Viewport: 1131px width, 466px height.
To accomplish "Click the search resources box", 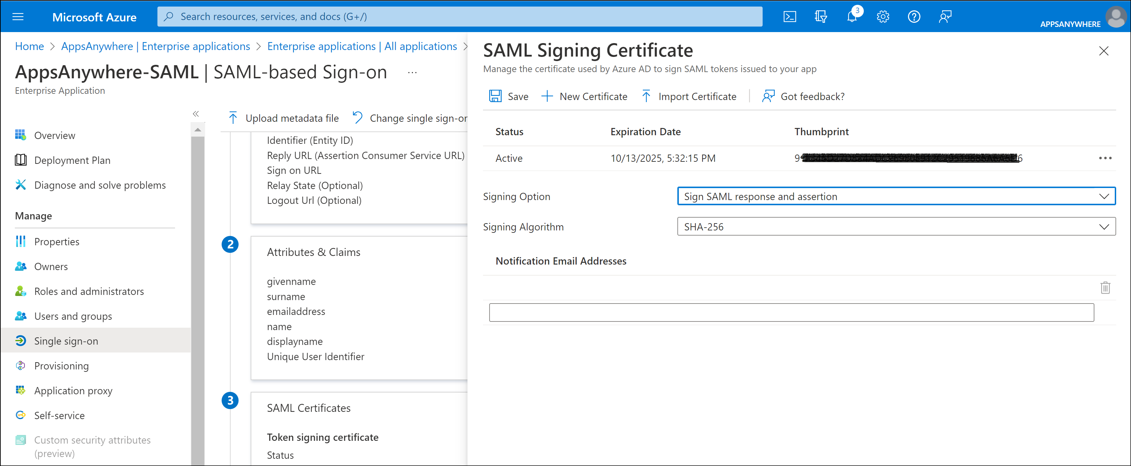I will click(x=459, y=17).
